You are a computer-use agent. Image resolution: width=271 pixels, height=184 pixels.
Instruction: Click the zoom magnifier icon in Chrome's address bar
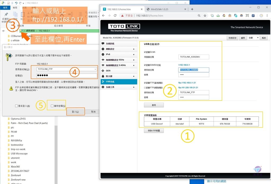tap(199, 16)
